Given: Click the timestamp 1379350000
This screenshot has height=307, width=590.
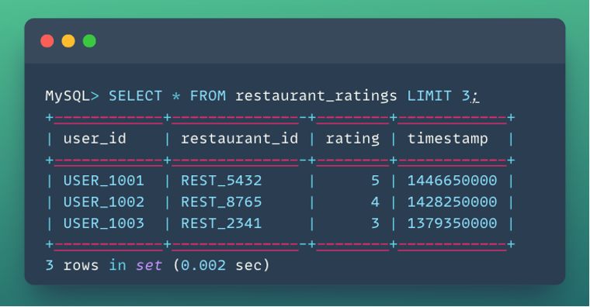Looking at the screenshot, I should pyautogui.click(x=453, y=223).
